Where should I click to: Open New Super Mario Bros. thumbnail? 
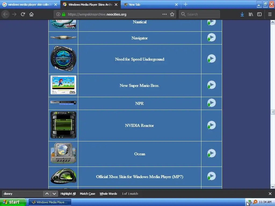click(x=63, y=85)
